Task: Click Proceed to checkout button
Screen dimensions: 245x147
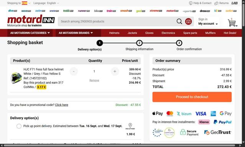Action: click(x=192, y=97)
